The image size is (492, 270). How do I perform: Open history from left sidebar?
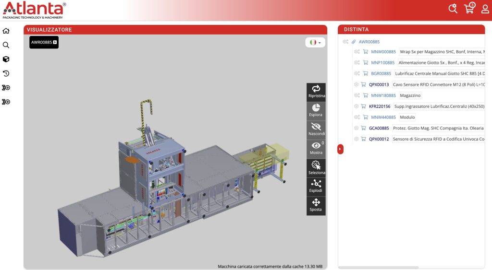pyautogui.click(x=6, y=73)
